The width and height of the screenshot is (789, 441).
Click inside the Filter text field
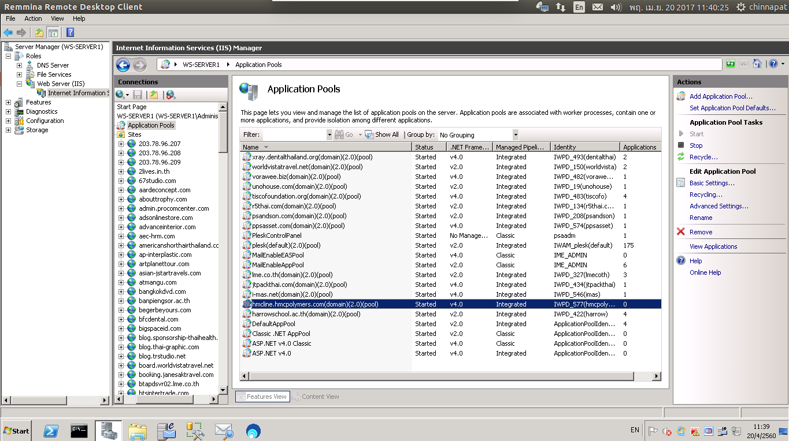294,134
